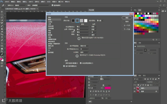167x104 pixels.
Task: Click pink text color swatch in Character panel
Action: (108, 88)
